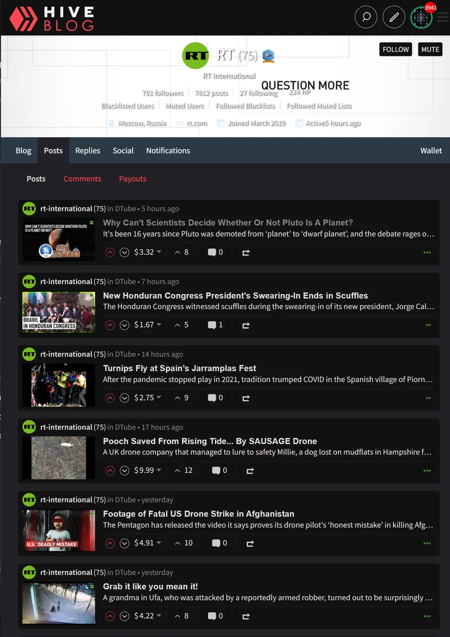Reblog the Honduran Congress post
This screenshot has height=637, width=450.
[246, 325]
